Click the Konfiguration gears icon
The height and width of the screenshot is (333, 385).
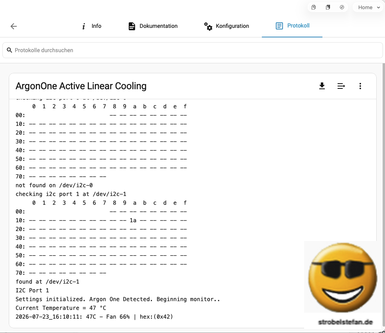click(208, 26)
